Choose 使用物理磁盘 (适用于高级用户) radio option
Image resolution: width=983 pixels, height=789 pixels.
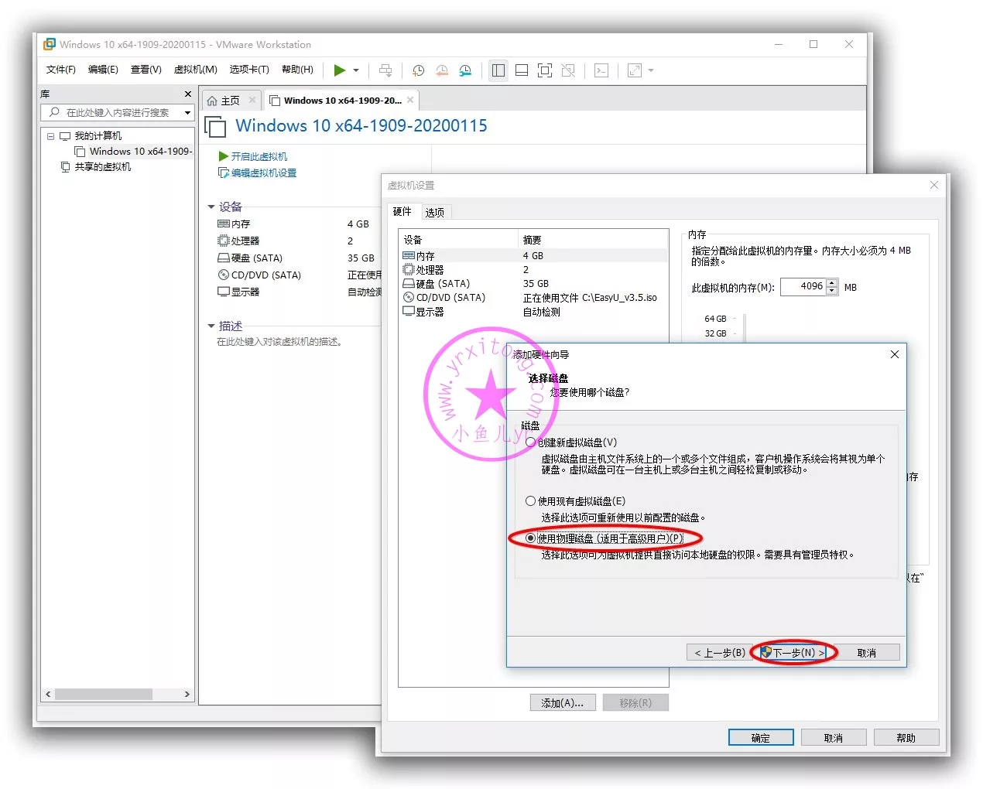click(x=531, y=538)
